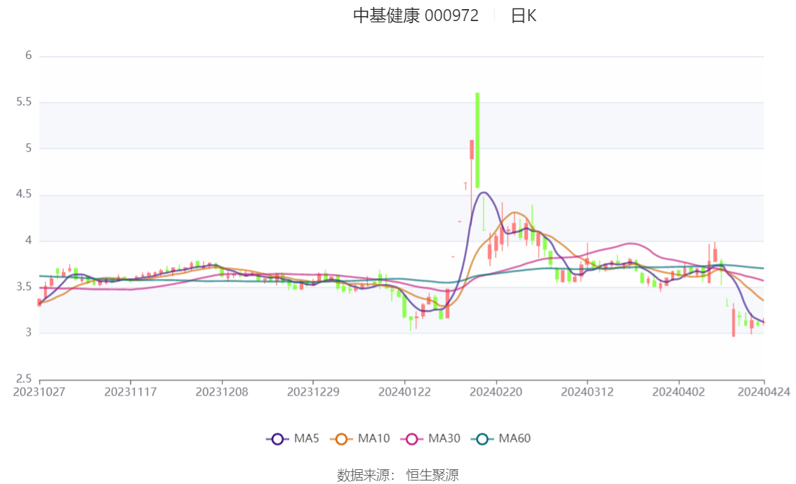Viewport: 796px width, 484px height.
Task: Toggle the MA60 legend circle marker
Action: 482,439
